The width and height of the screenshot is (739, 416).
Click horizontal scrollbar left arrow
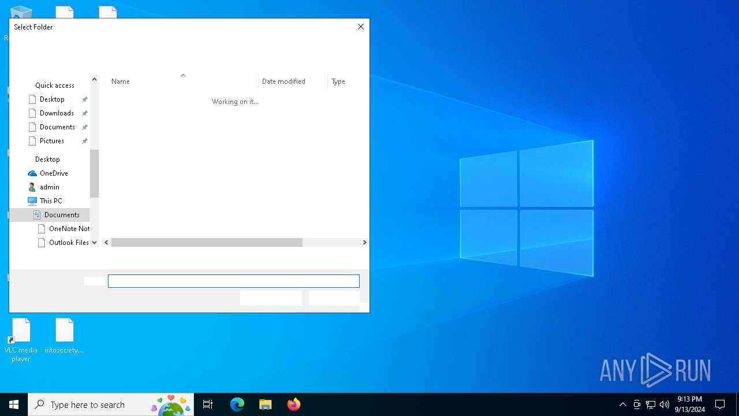[x=106, y=243]
